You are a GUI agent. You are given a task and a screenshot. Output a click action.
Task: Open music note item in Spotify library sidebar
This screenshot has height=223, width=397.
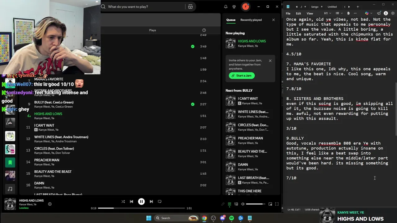[x=10, y=189]
